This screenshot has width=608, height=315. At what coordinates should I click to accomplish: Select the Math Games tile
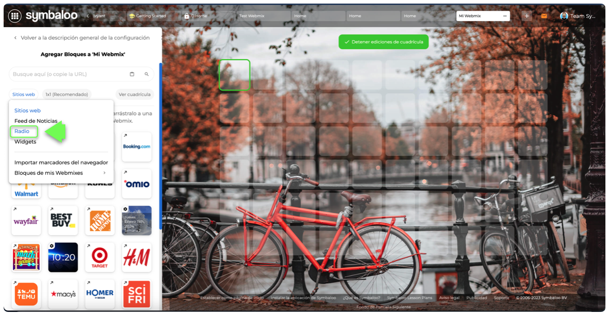point(26,257)
